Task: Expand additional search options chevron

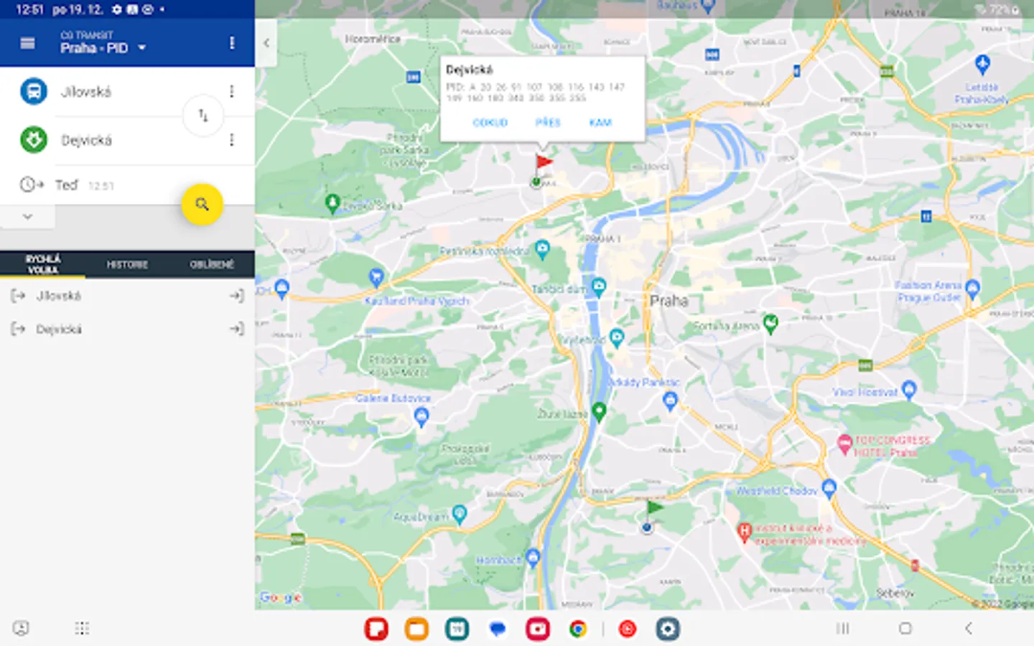Action: click(27, 216)
